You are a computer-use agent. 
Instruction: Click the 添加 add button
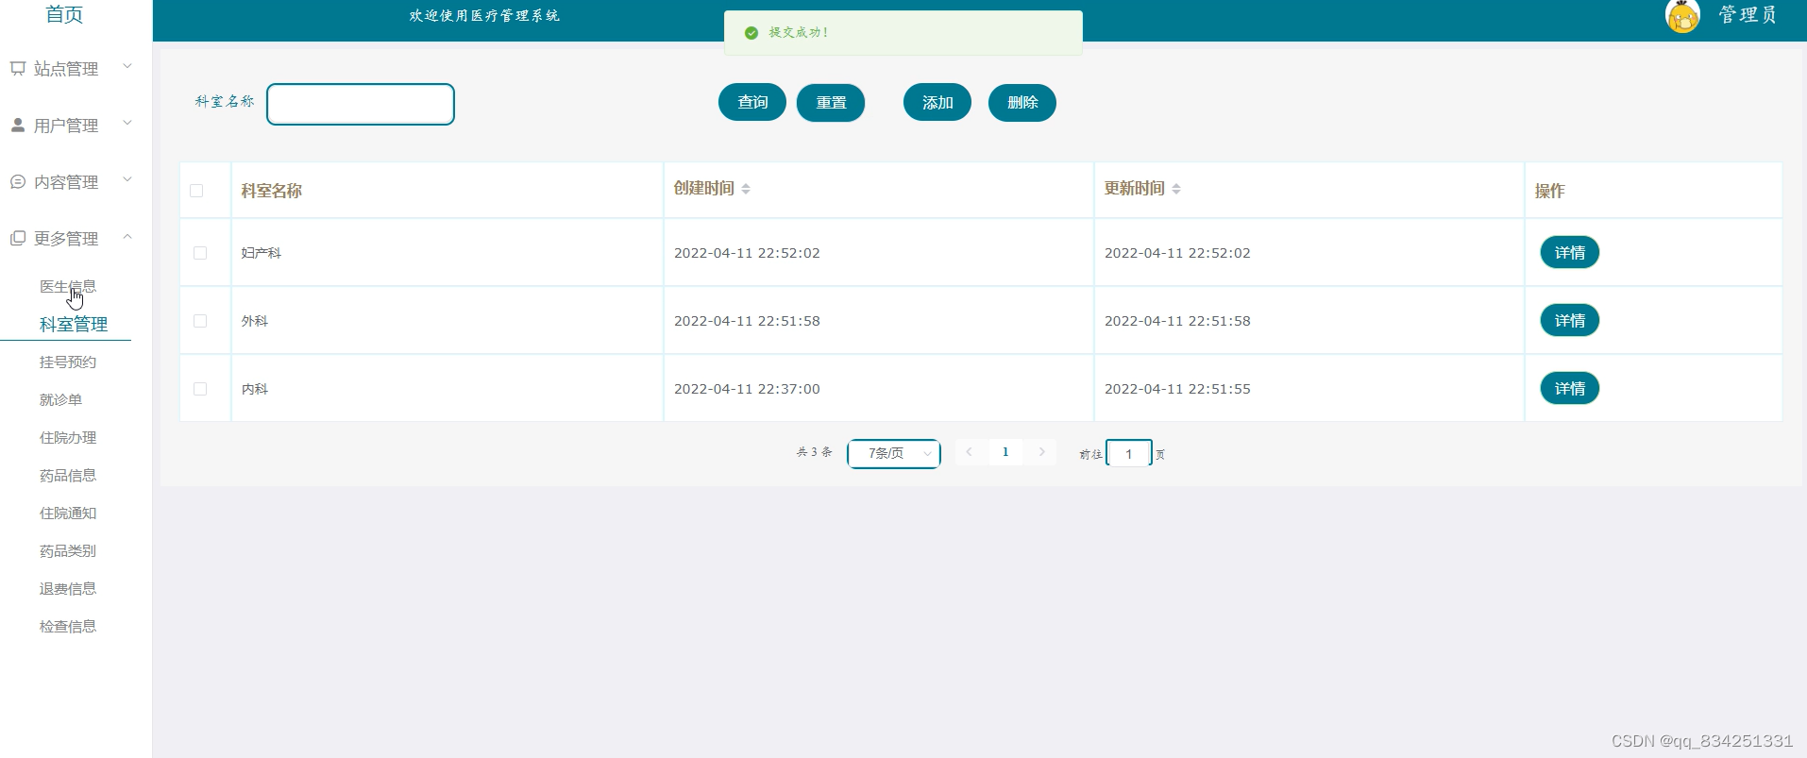pos(937,103)
